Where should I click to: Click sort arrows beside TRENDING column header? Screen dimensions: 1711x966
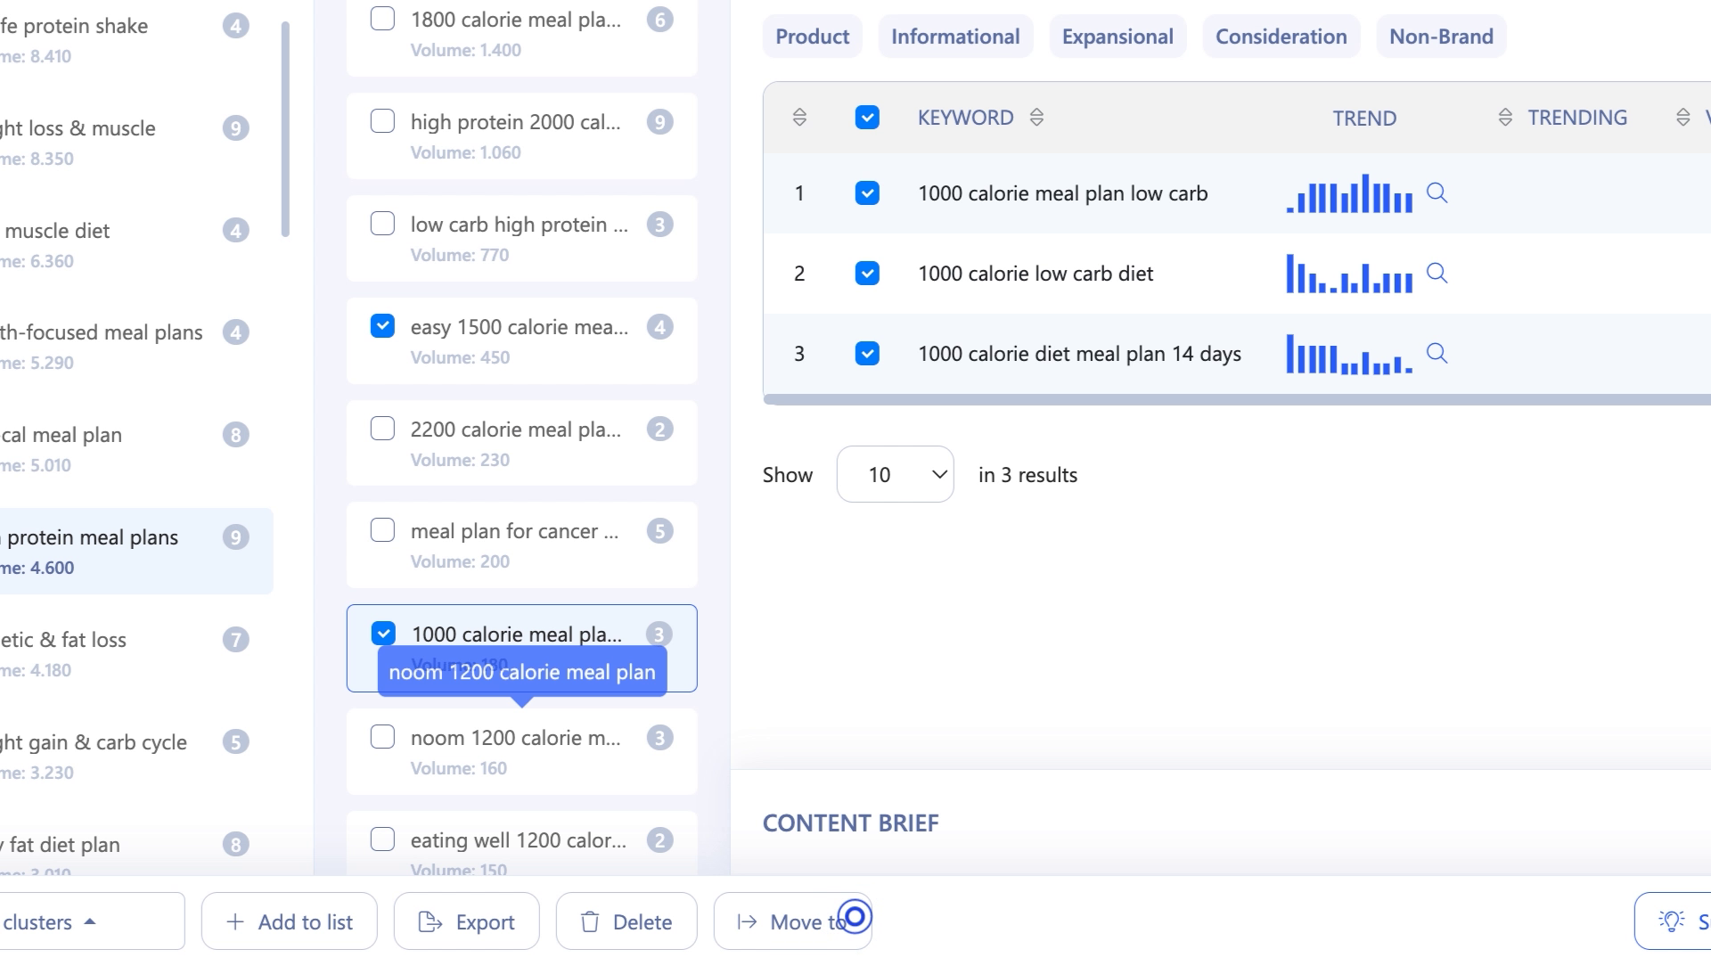click(x=1505, y=118)
